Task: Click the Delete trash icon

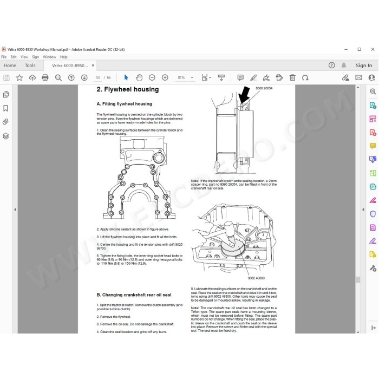Action: [292, 77]
